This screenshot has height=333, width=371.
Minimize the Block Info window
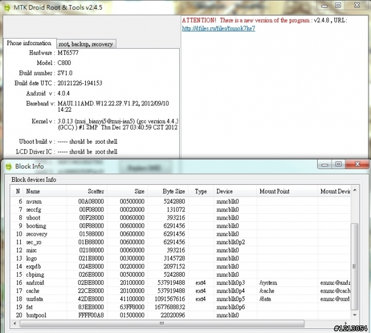(x=325, y=164)
